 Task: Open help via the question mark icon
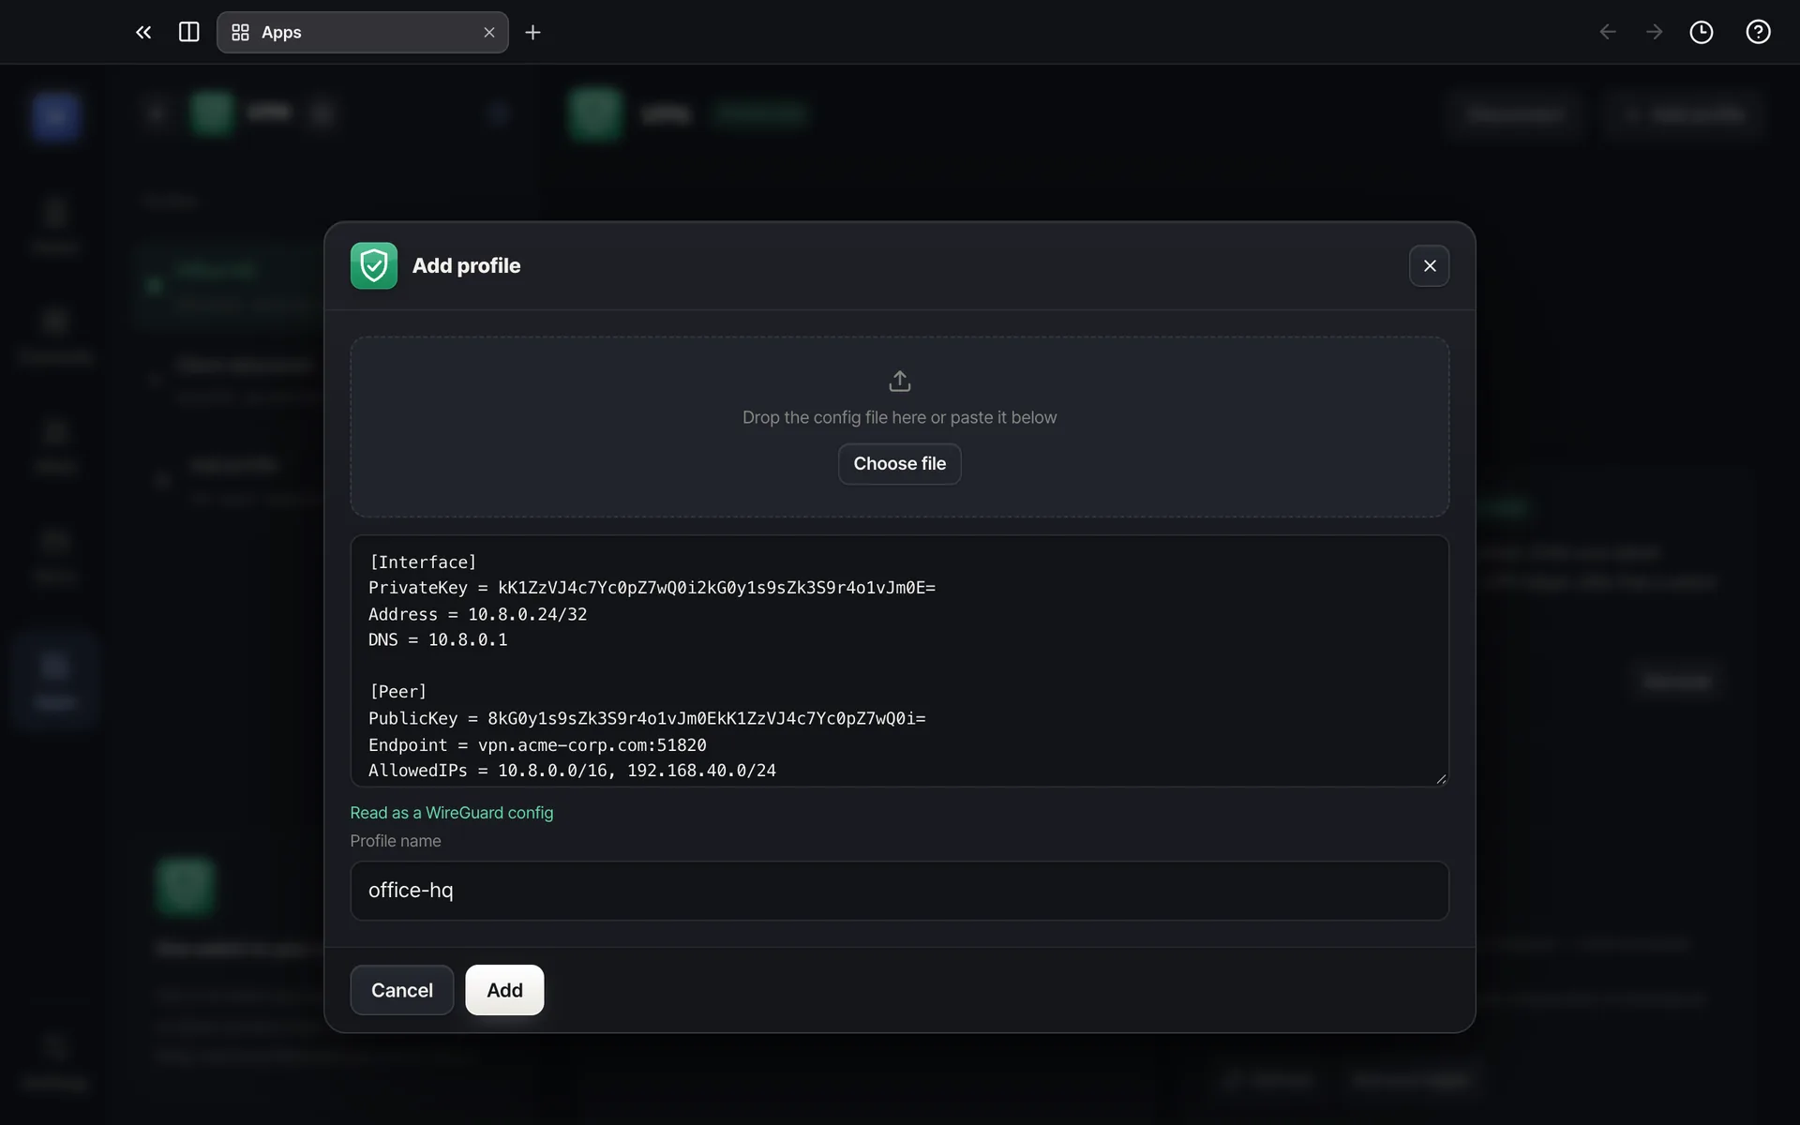tap(1758, 33)
